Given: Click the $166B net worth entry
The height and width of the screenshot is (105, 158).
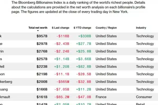Looking at the screenshot, I should pos(42,89).
